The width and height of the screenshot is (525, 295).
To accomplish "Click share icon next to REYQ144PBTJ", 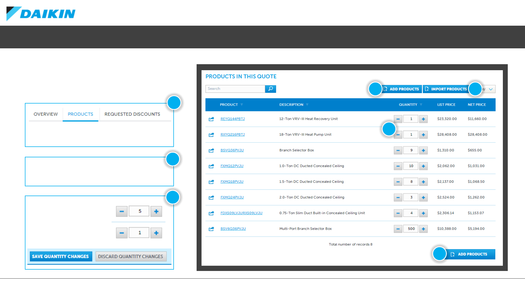I will click(x=211, y=119).
